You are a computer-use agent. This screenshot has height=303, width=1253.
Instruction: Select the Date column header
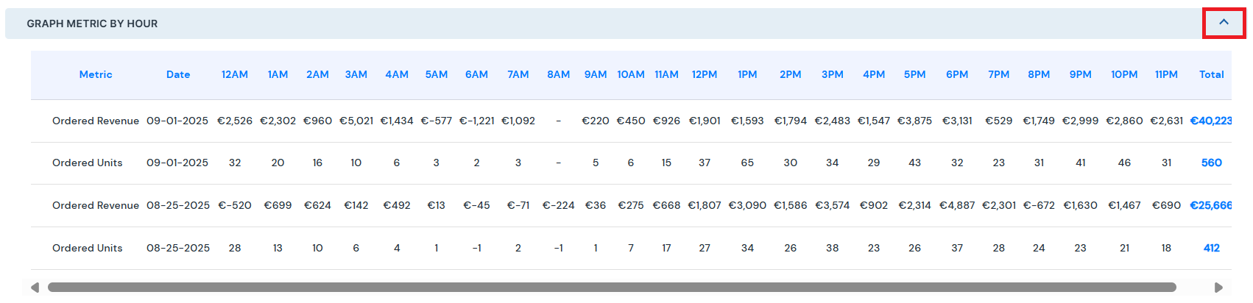point(178,74)
